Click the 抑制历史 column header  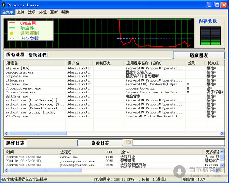point(108,63)
